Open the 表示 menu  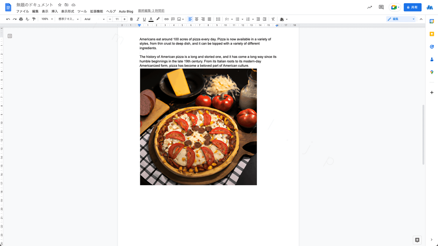[x=45, y=11]
